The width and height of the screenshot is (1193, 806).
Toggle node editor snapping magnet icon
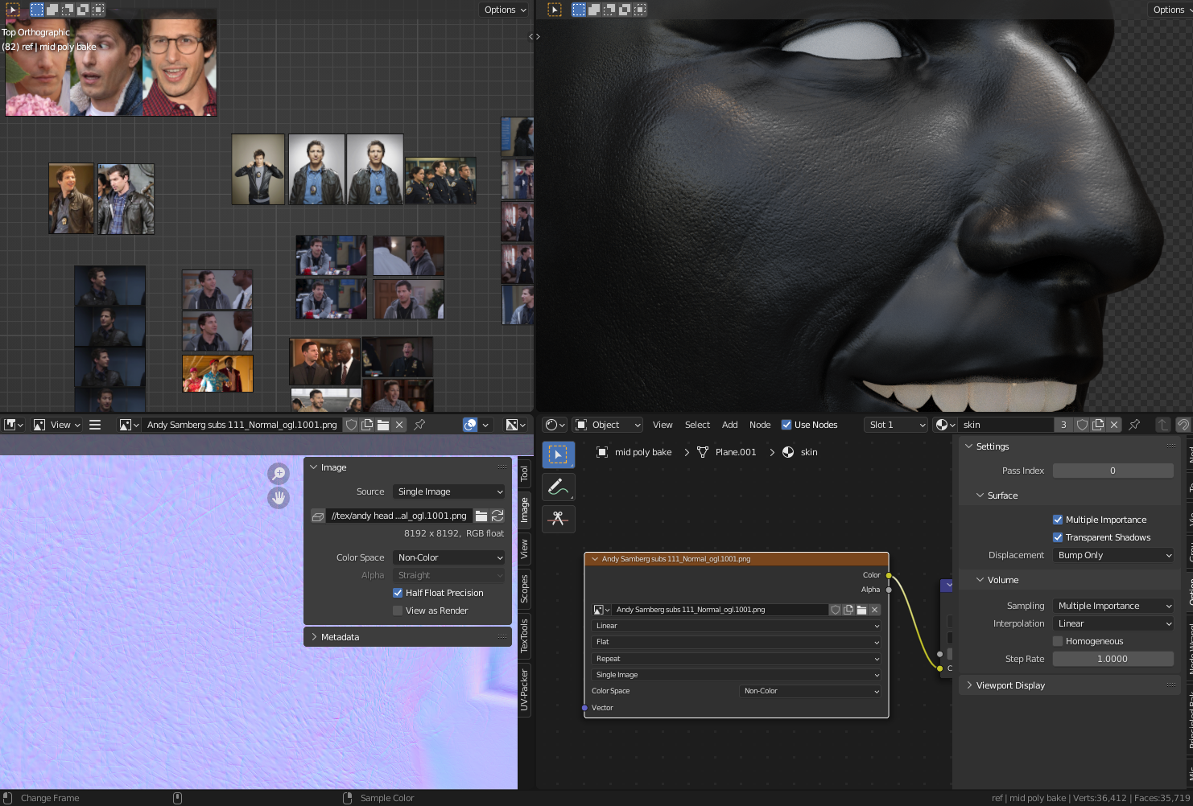point(1183,425)
